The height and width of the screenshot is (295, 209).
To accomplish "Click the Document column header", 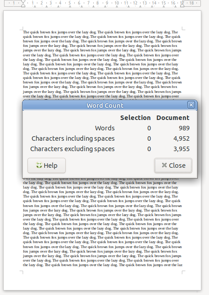I will coord(173,118).
